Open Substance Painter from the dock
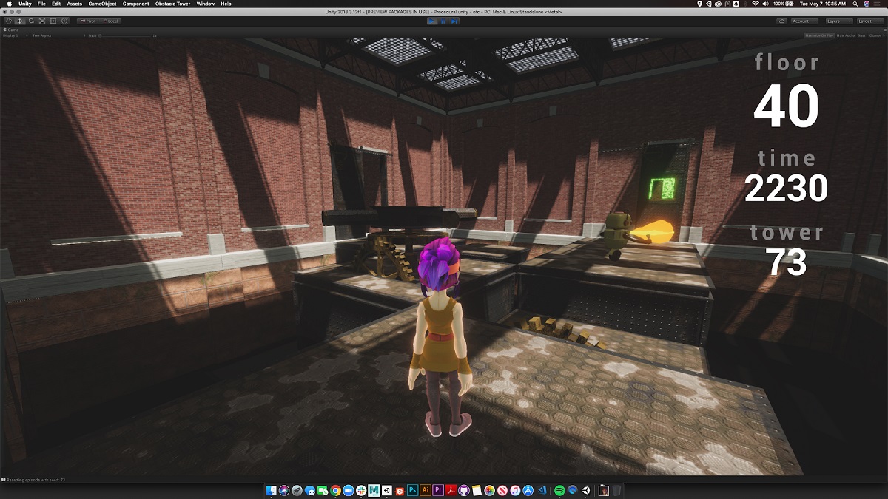The width and height of the screenshot is (888, 499). [400, 490]
